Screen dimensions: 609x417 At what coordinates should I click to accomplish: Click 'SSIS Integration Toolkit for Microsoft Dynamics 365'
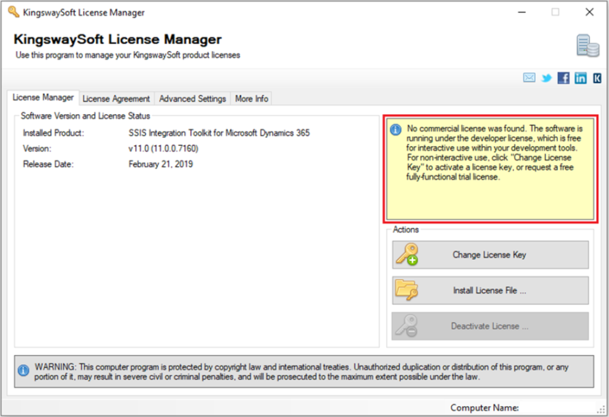click(x=219, y=133)
